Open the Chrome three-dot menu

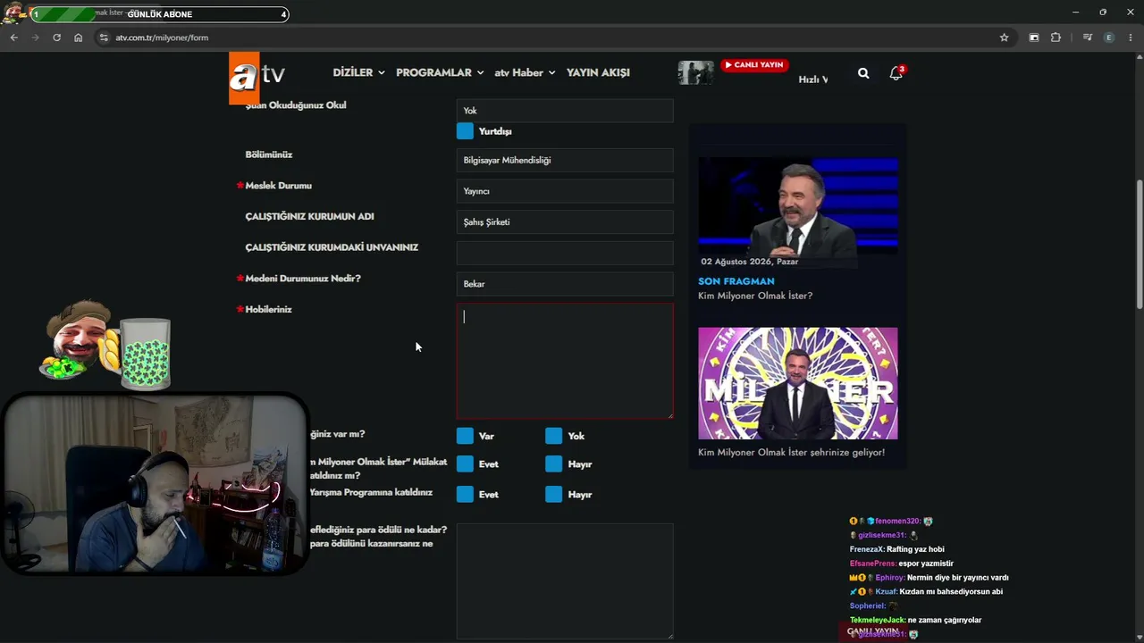[x=1131, y=38]
